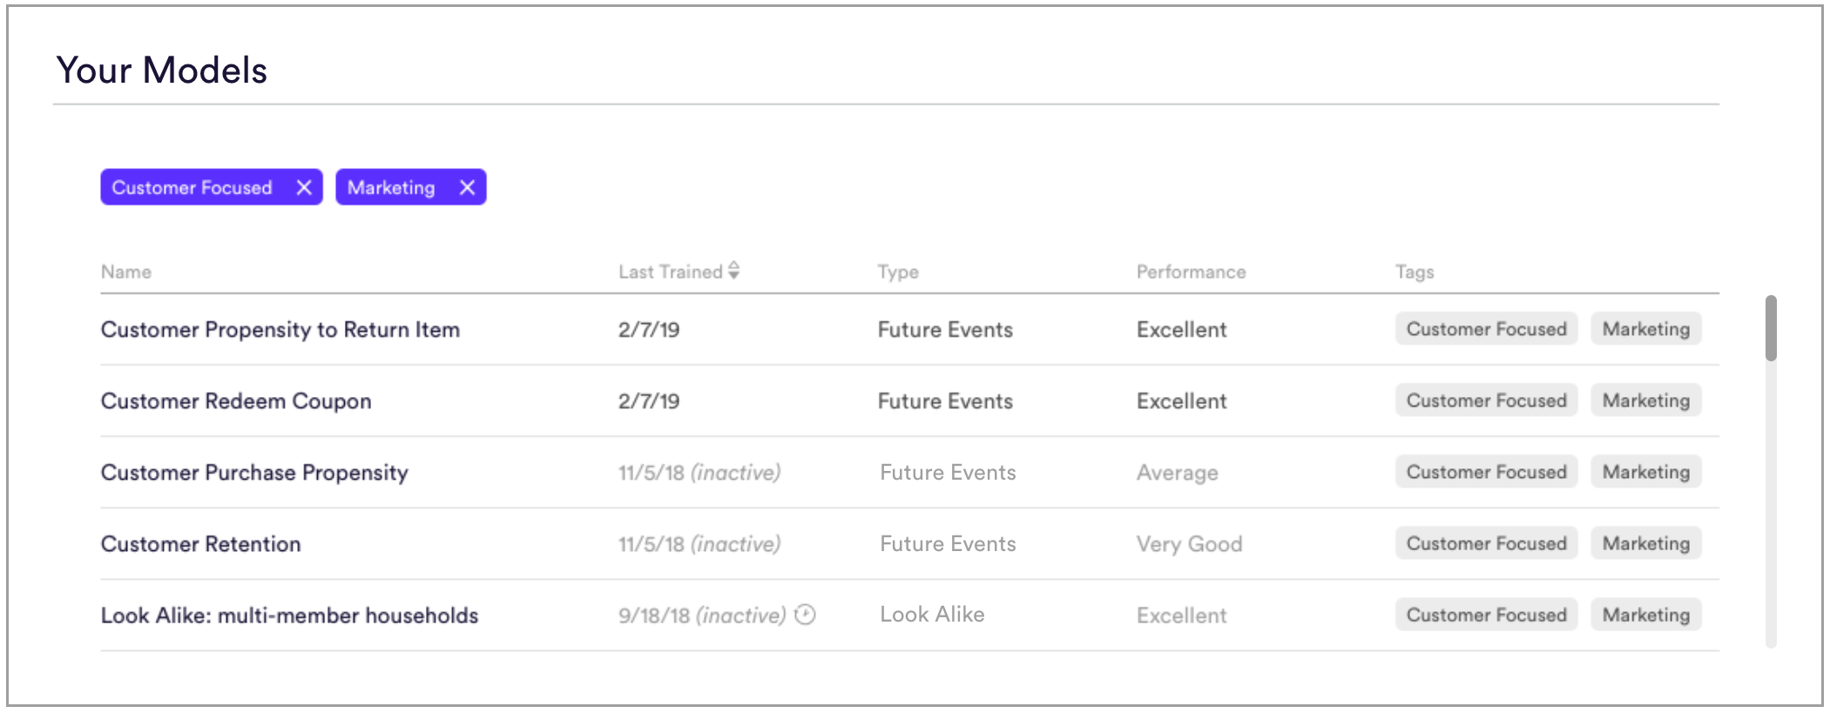Viewport: 1830px width, 713px height.
Task: Click the clock icon beside 9/18/18 inactive
Action: click(806, 615)
